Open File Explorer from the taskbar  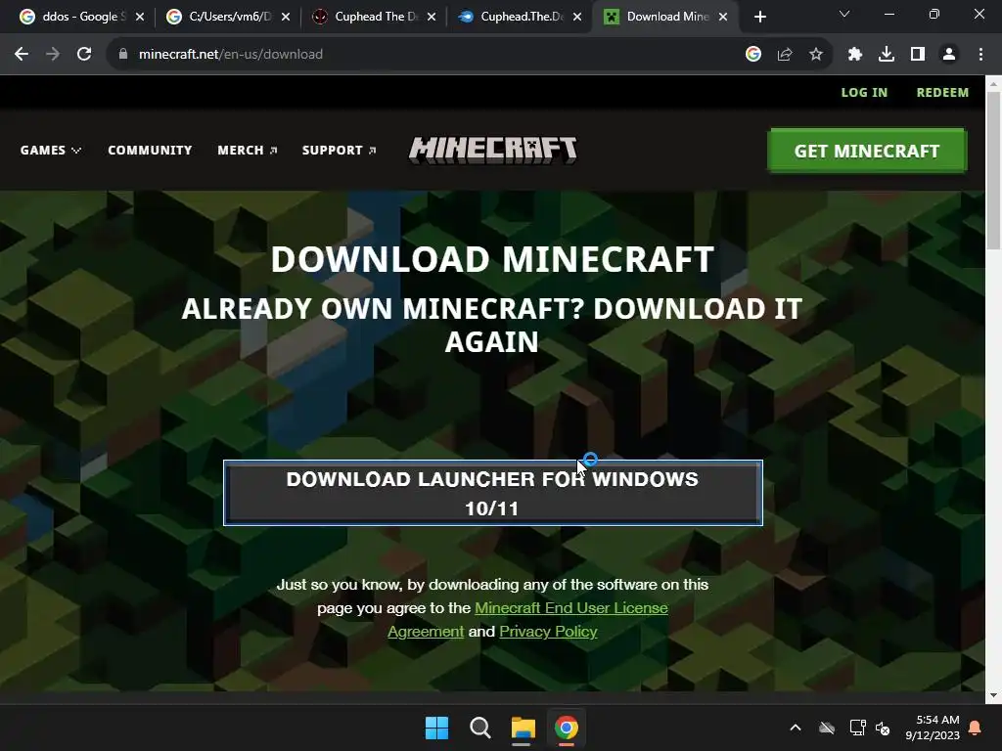pyautogui.click(x=523, y=728)
